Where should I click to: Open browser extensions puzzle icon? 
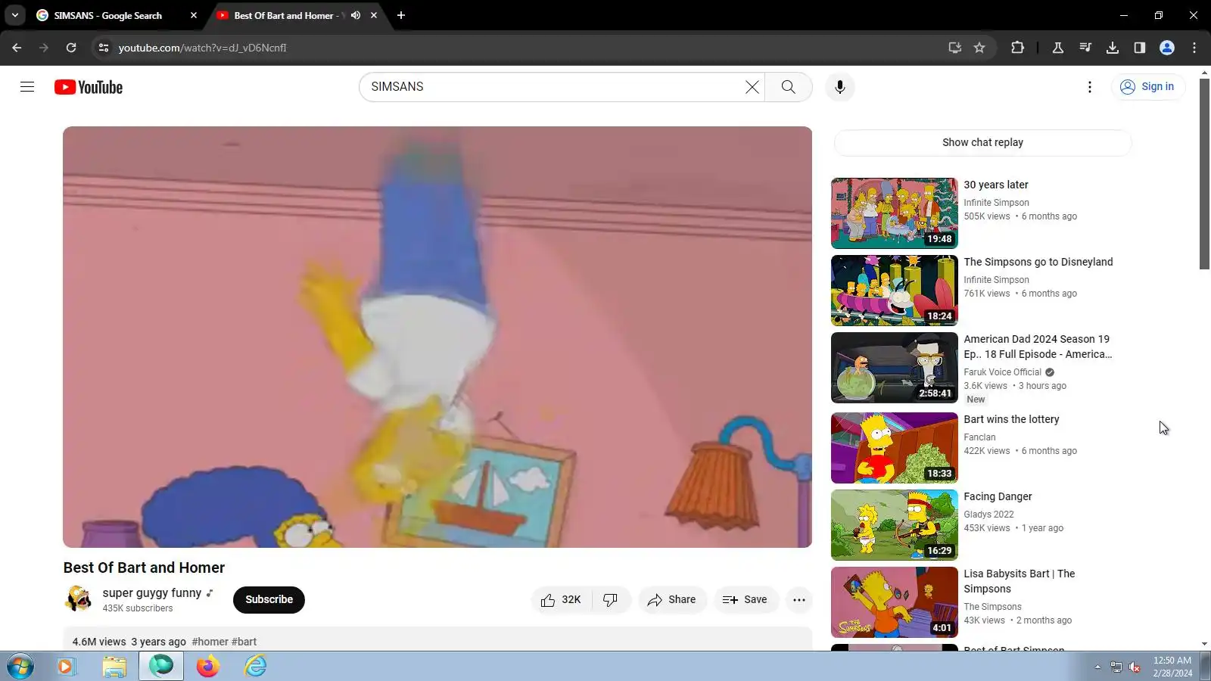pos(1017,48)
